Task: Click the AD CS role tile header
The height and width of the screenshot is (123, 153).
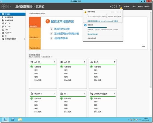Action: [x=43, y=62]
